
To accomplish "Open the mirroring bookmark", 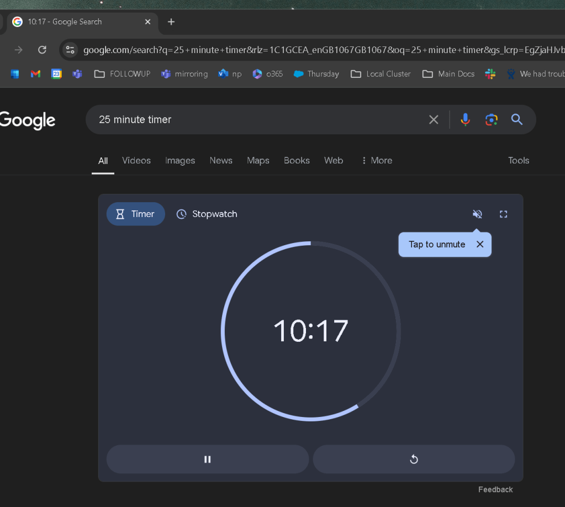I will (184, 74).
